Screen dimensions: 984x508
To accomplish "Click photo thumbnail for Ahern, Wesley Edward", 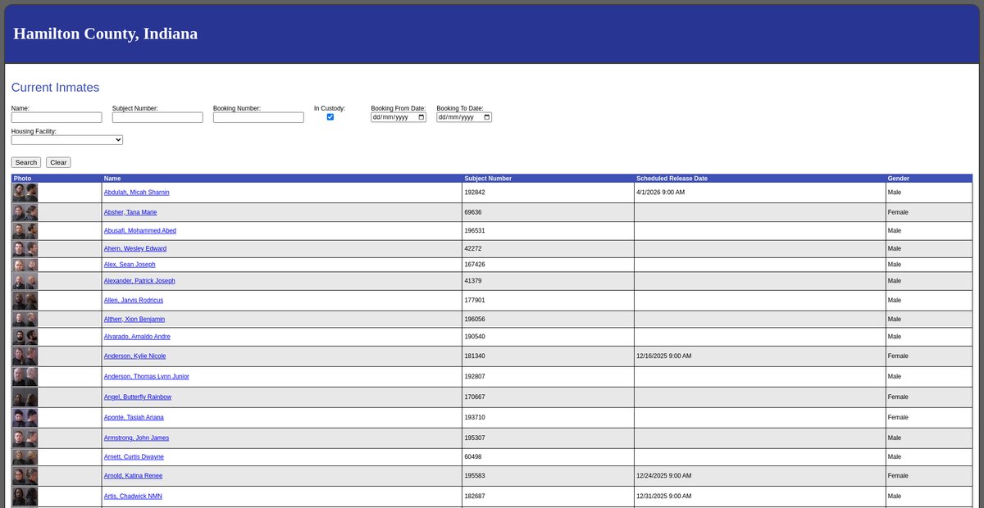I will click(25, 248).
